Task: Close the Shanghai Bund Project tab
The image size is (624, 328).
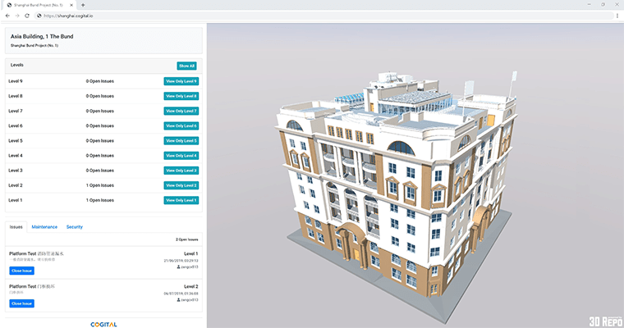Action: point(71,5)
